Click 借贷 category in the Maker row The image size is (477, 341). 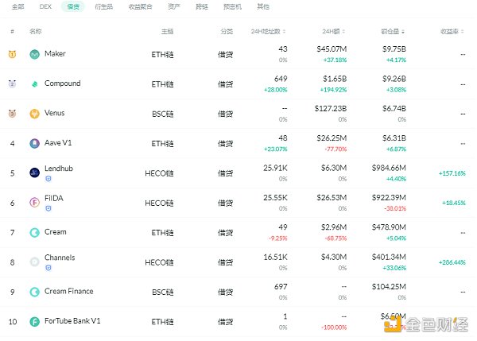(x=225, y=55)
